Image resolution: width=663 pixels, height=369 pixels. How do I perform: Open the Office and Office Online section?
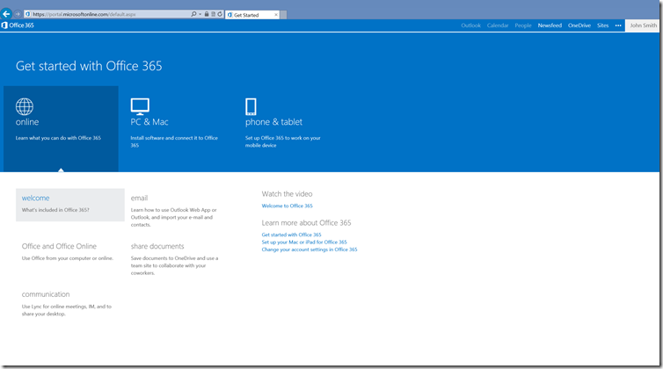point(59,246)
